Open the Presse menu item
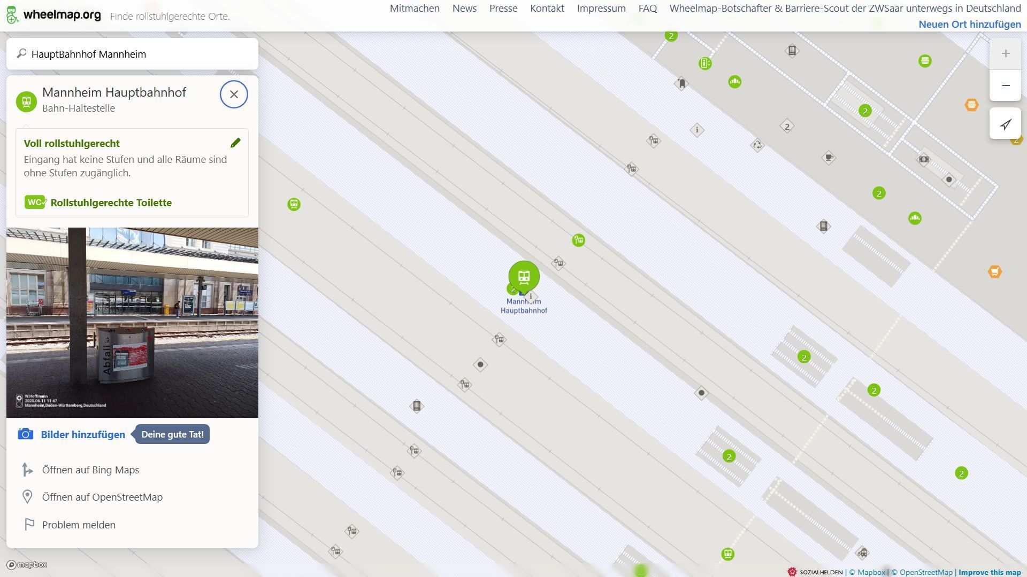Screen dimensions: 1027x577 click(x=503, y=9)
